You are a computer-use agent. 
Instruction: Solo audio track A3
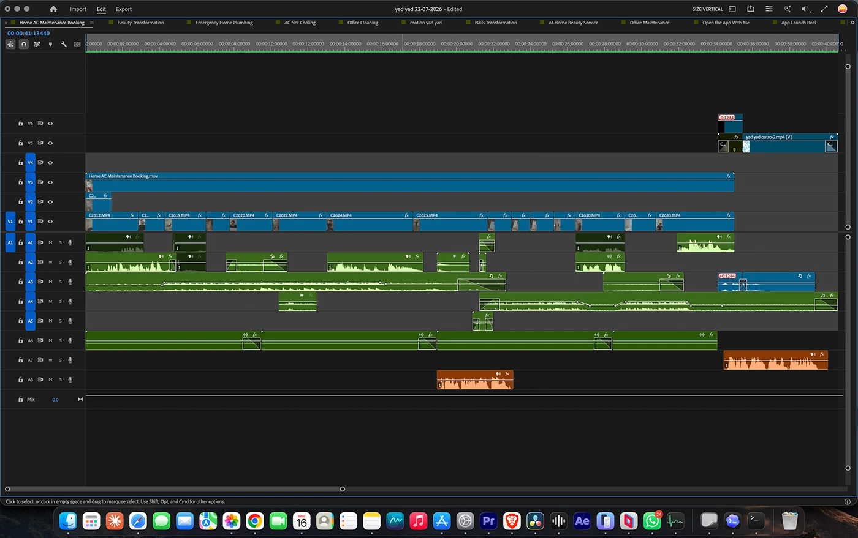tap(60, 282)
